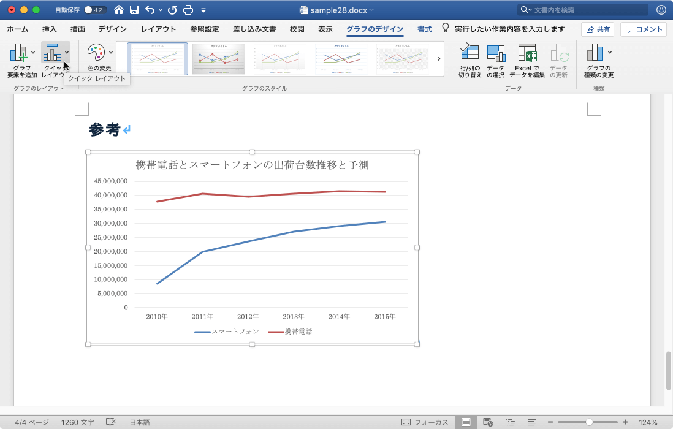The height and width of the screenshot is (429, 673).
Task: Switch to the ホーム tab
Action: pos(18,29)
